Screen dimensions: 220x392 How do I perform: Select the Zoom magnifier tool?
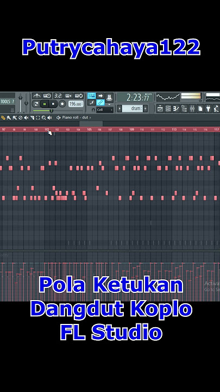(x=43, y=118)
